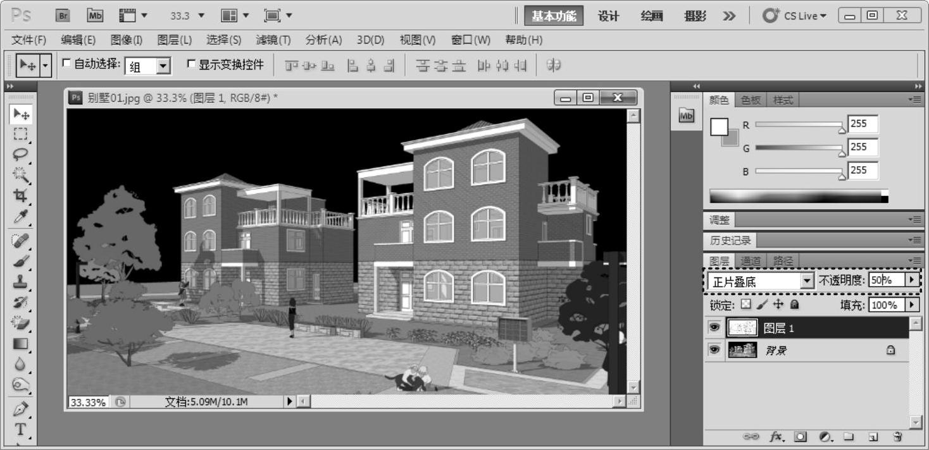The height and width of the screenshot is (450, 929).
Task: Select the Magic Wand tool
Action: (x=21, y=174)
